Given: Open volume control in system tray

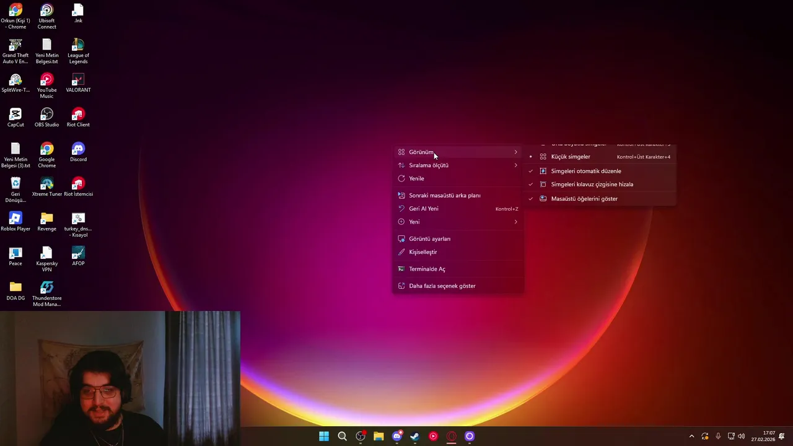Looking at the screenshot, I should pos(742,436).
